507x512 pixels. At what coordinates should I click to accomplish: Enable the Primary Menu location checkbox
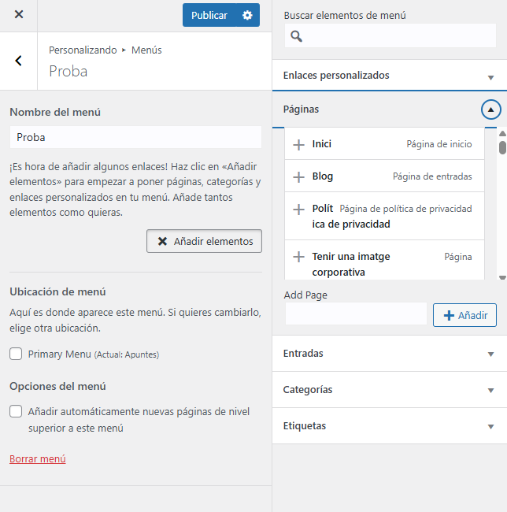tap(16, 354)
